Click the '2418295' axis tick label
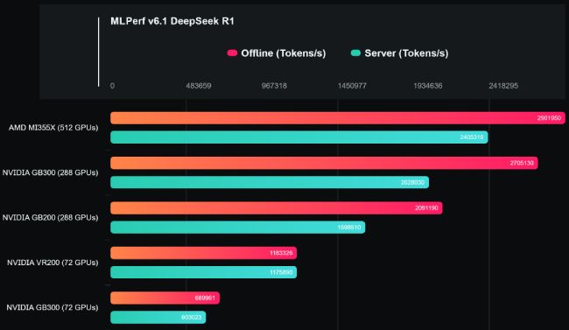 [x=503, y=86]
